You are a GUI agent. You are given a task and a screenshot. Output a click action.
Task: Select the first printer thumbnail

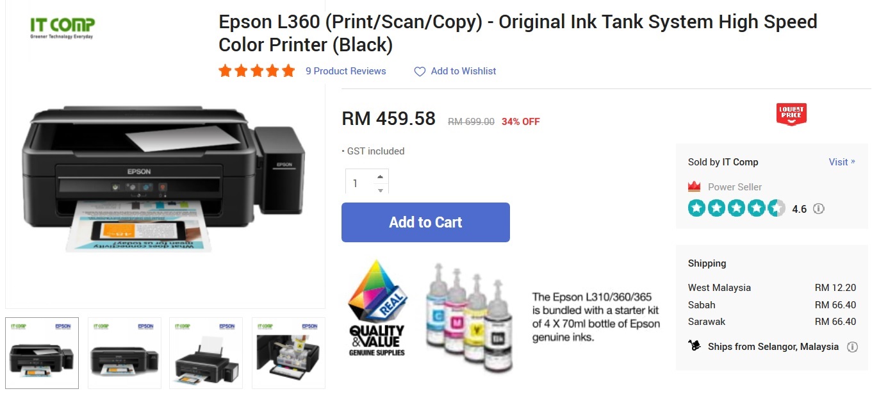point(42,353)
